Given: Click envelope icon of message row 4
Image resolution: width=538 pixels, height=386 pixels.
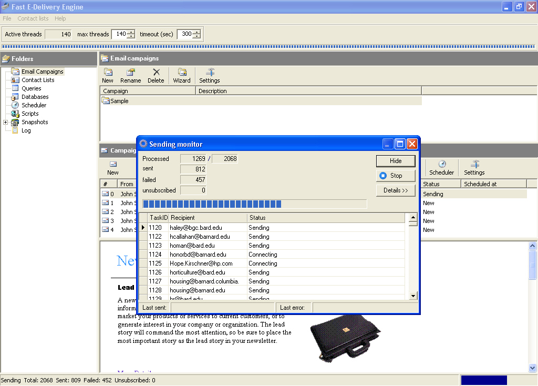Looking at the screenshot, I should click(105, 229).
